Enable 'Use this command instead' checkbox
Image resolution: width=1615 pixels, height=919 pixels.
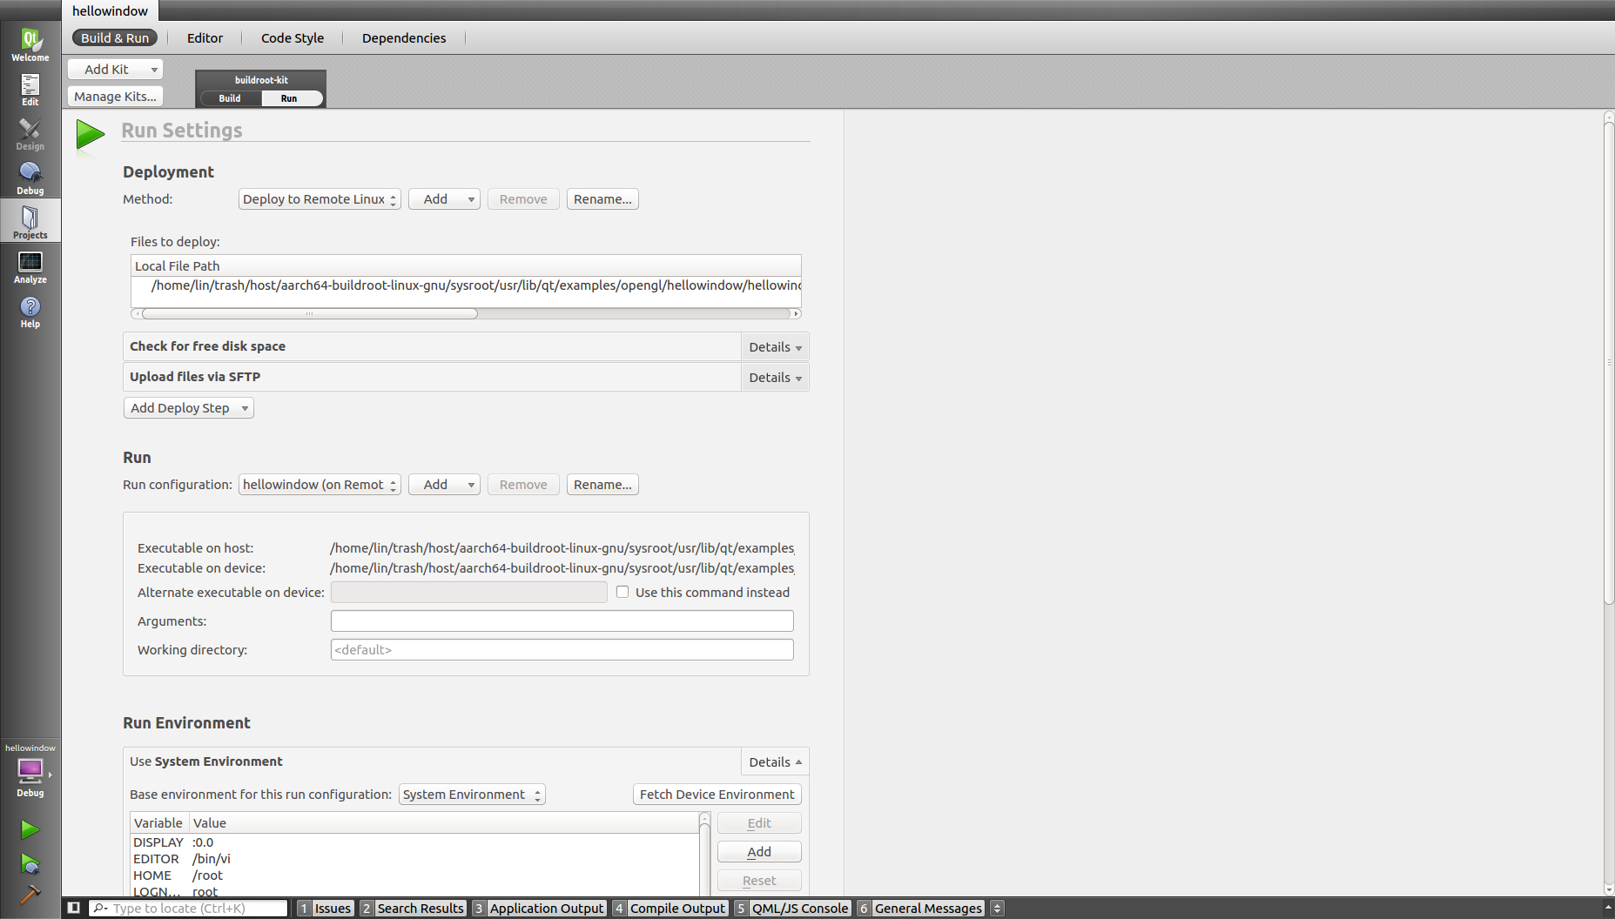[622, 592]
